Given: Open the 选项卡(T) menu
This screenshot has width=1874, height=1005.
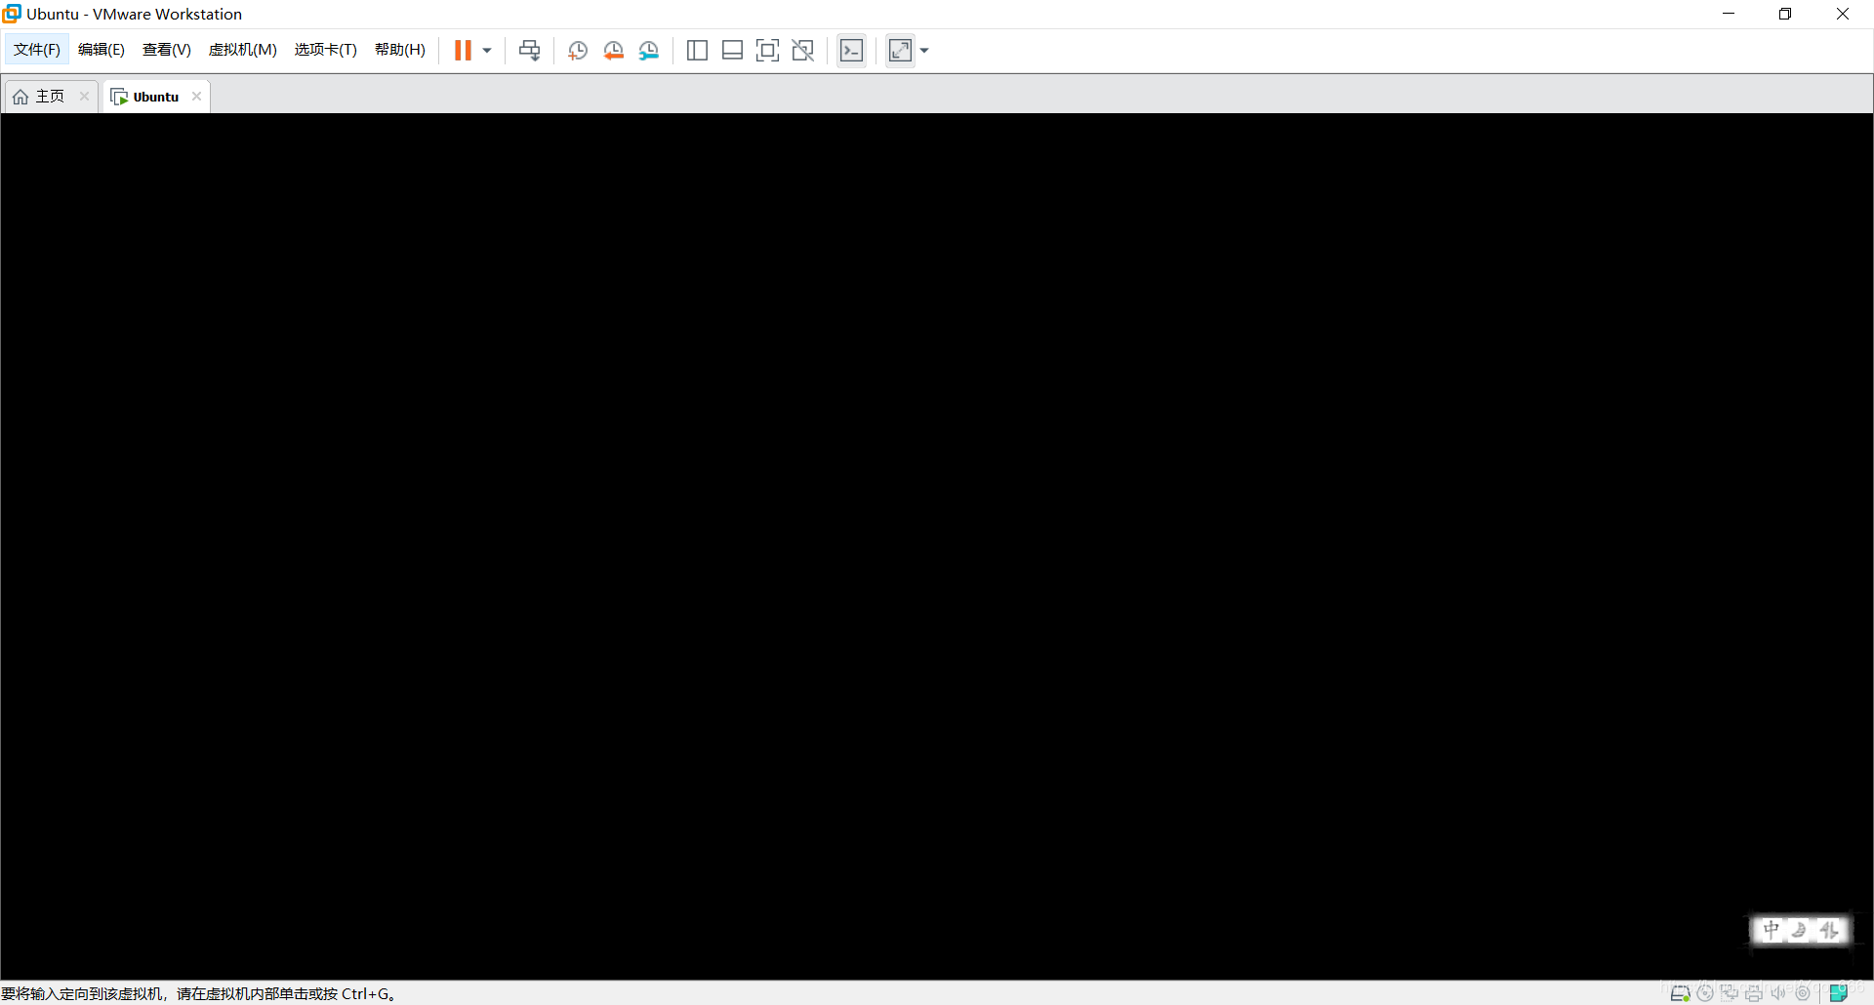Looking at the screenshot, I should tap(326, 50).
